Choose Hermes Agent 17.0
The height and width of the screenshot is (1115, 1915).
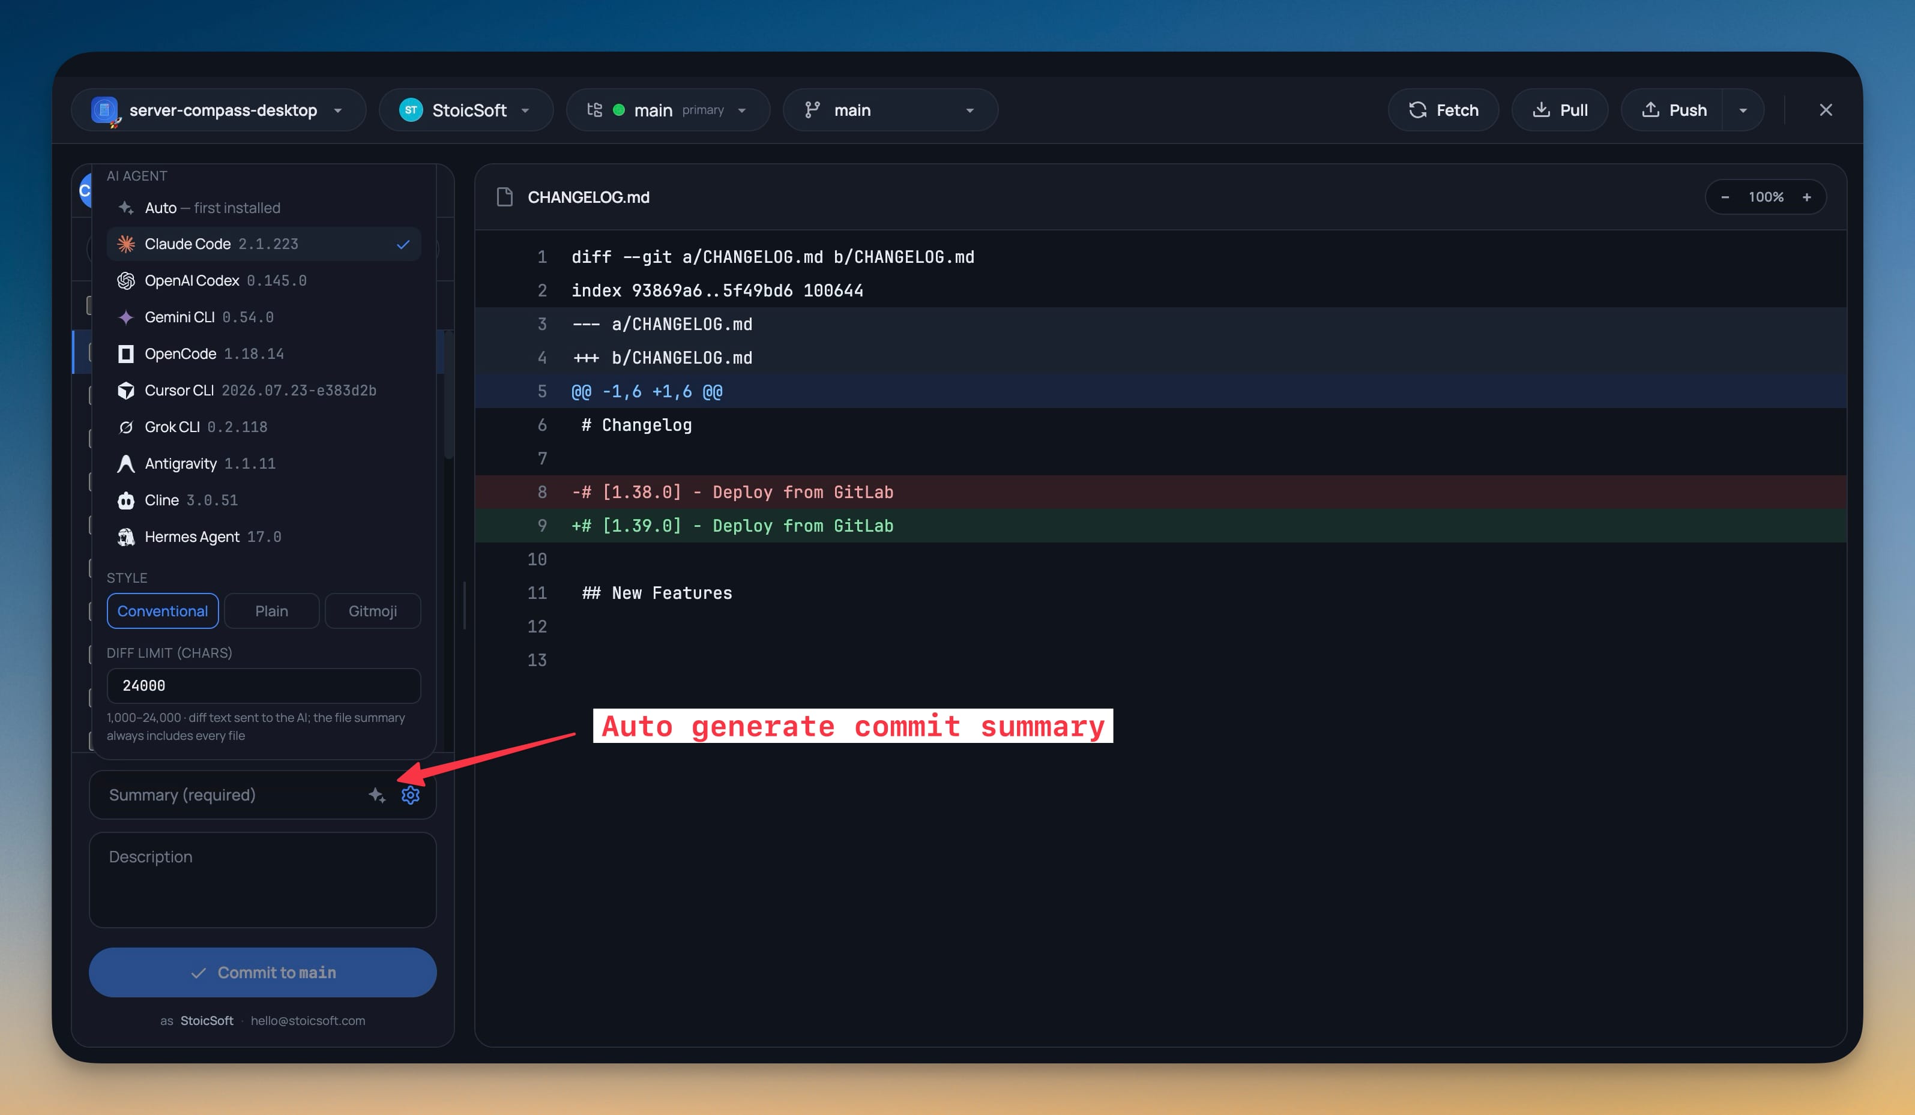point(264,537)
